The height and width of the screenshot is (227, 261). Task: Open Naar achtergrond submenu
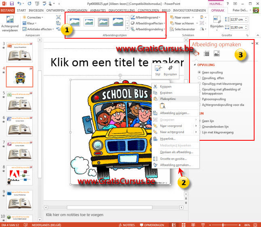[x=175, y=132]
